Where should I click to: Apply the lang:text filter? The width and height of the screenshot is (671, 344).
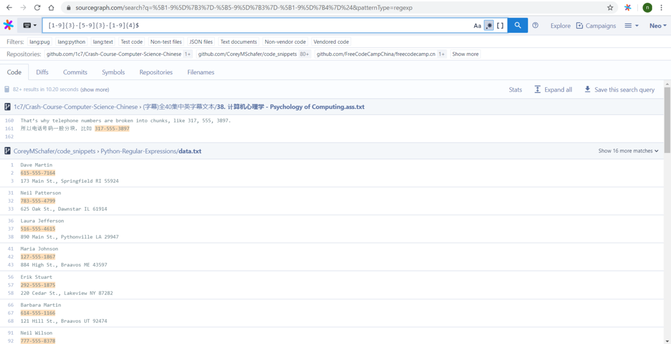coord(103,42)
